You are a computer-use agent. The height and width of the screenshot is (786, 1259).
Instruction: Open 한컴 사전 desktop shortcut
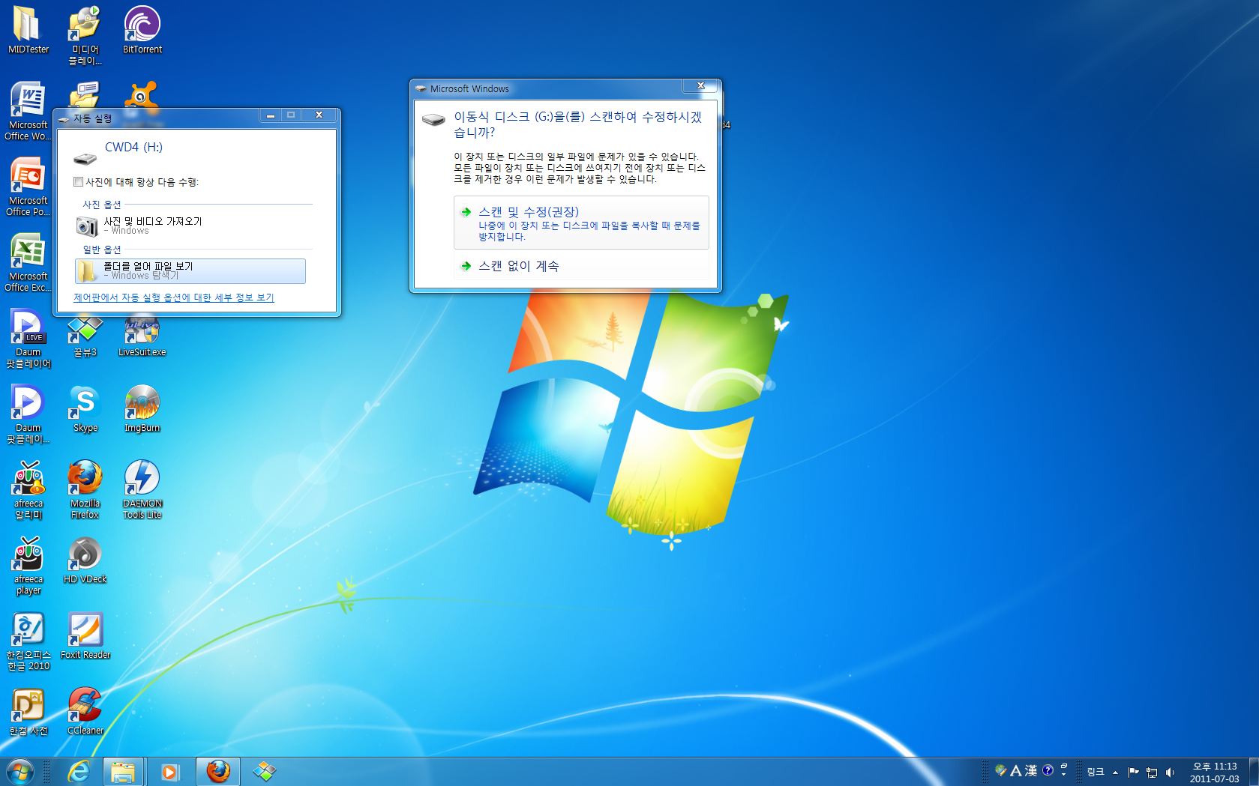pos(28,712)
